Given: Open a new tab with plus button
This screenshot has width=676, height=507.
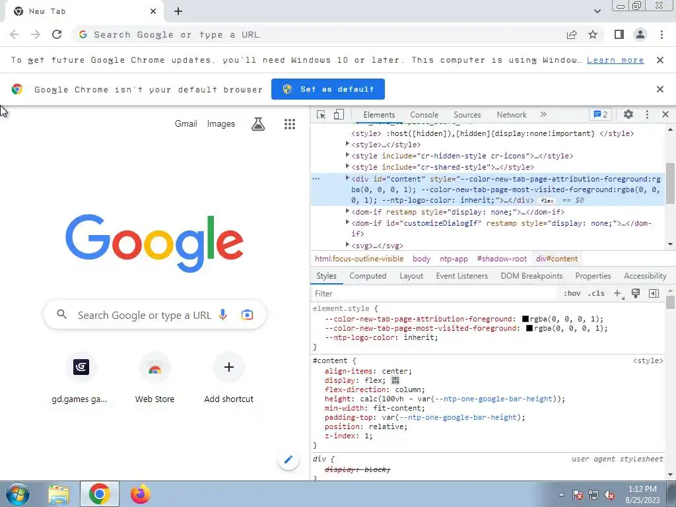Looking at the screenshot, I should pyautogui.click(x=178, y=11).
